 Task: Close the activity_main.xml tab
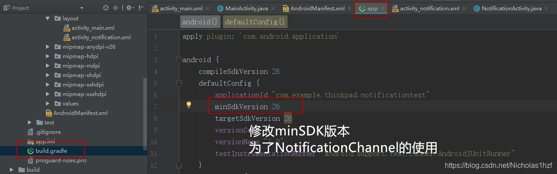(x=207, y=9)
